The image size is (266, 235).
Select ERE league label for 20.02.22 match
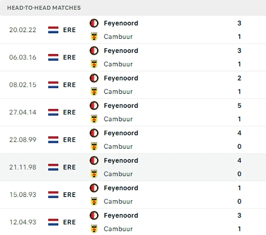click(x=69, y=30)
